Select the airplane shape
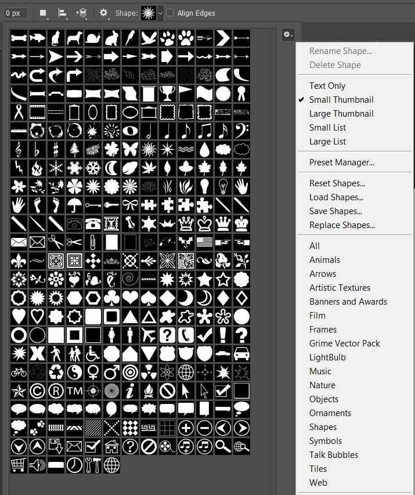Image resolution: width=415 pixels, height=495 pixels. 149,335
